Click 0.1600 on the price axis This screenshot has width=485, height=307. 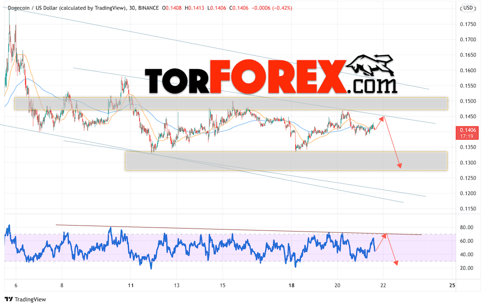468,71
